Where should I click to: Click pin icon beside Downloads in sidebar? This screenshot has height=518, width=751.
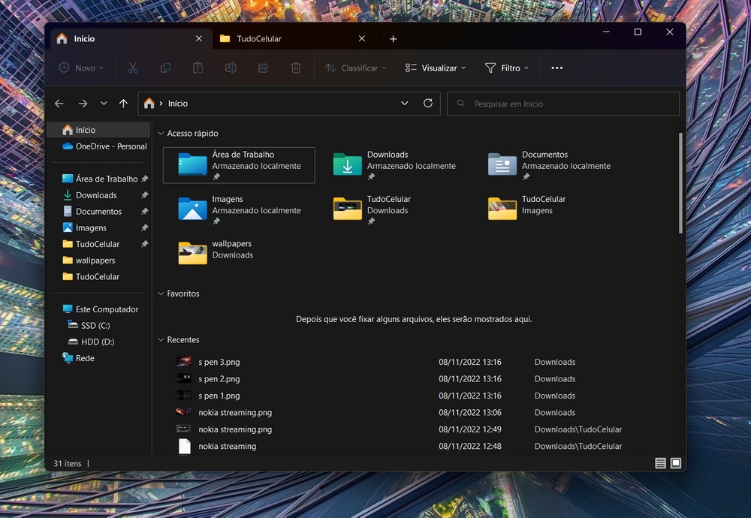click(x=144, y=195)
